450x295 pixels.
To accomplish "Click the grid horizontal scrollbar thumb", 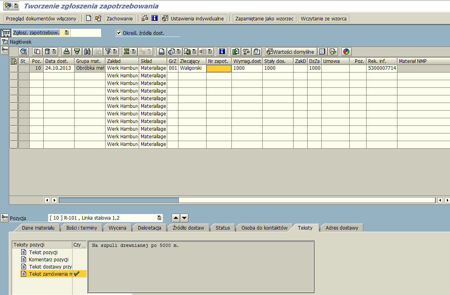I will [119, 200].
